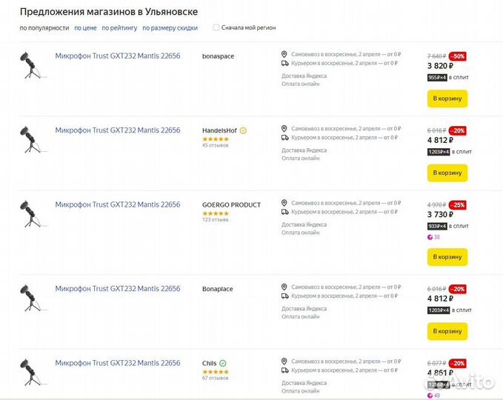Click the Chils verified checkmark badge
Screen dimensions: 503x400
(x=223, y=363)
